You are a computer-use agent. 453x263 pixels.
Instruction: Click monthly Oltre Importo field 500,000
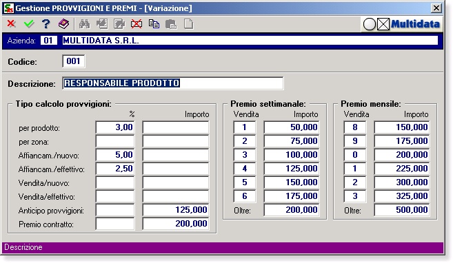point(402,210)
